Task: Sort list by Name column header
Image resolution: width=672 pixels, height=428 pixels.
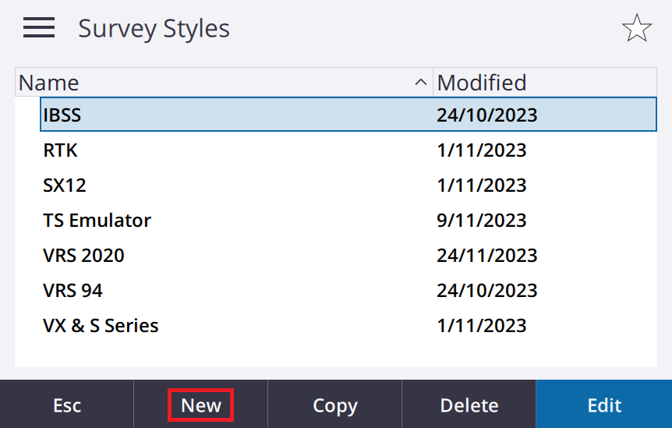Action: [x=224, y=83]
